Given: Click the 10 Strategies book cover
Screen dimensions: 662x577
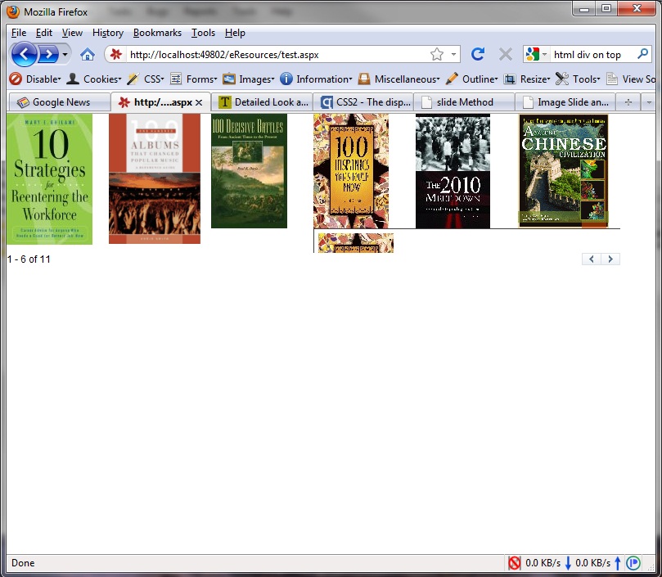Looking at the screenshot, I should (x=49, y=178).
